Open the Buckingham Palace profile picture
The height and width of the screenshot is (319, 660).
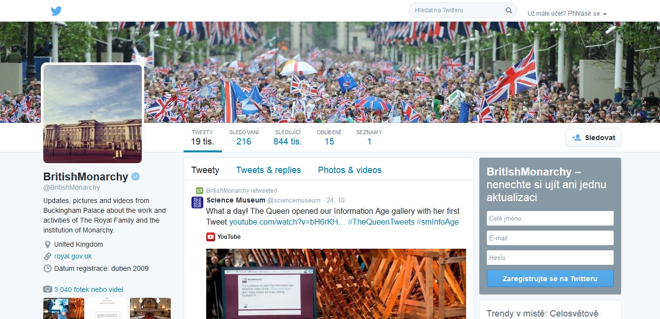tap(93, 114)
